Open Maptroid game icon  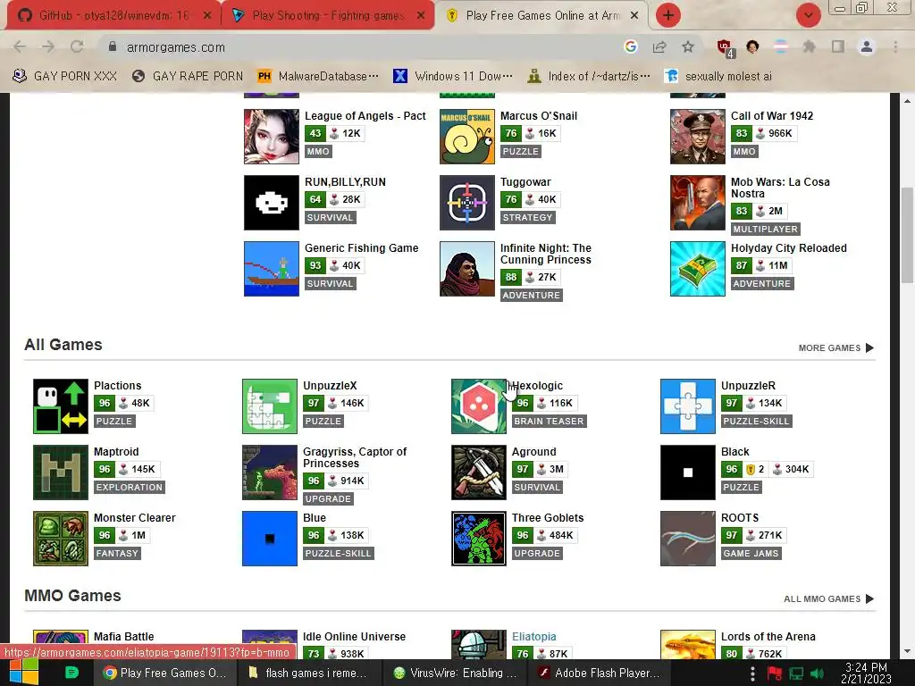click(x=61, y=473)
